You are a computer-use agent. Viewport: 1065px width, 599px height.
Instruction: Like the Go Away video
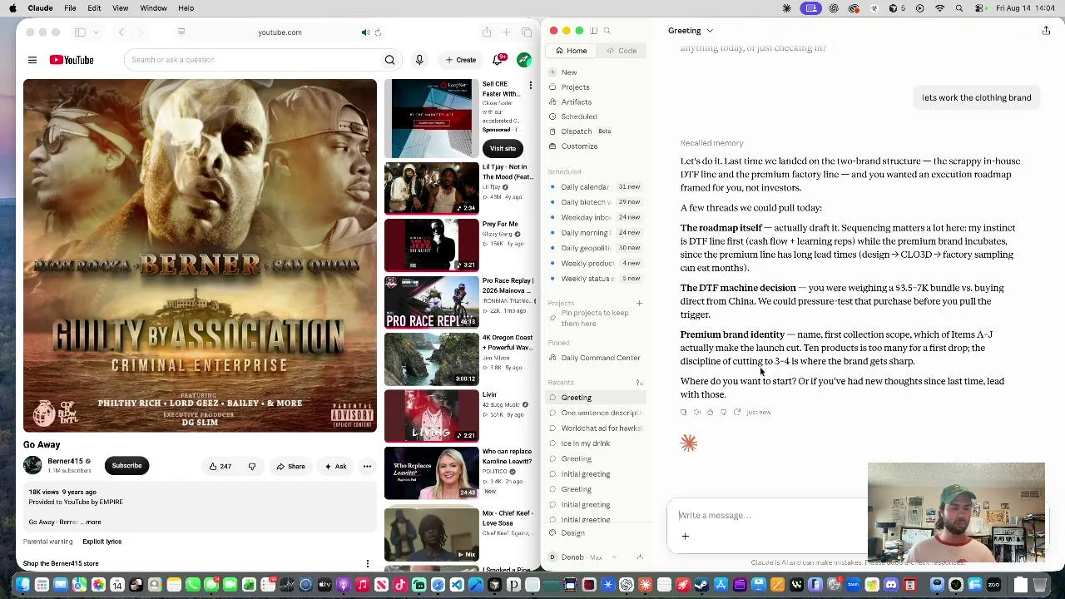pos(220,466)
